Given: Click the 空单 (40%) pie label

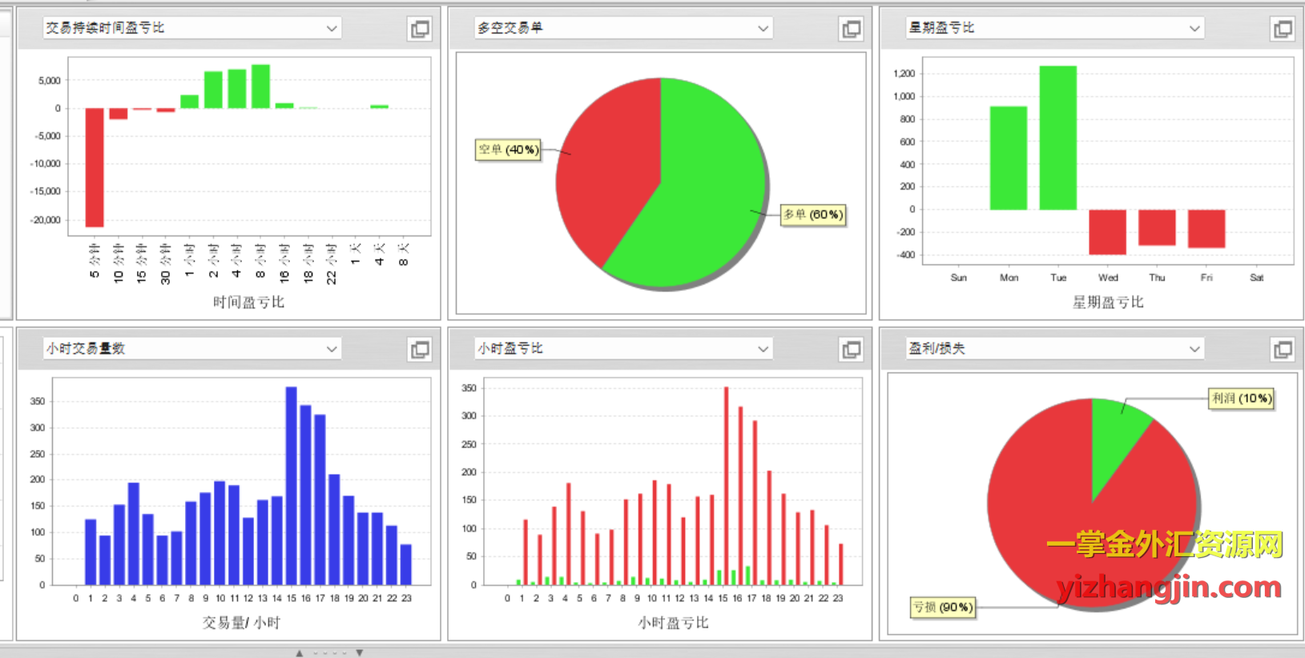Looking at the screenshot, I should tap(508, 150).
